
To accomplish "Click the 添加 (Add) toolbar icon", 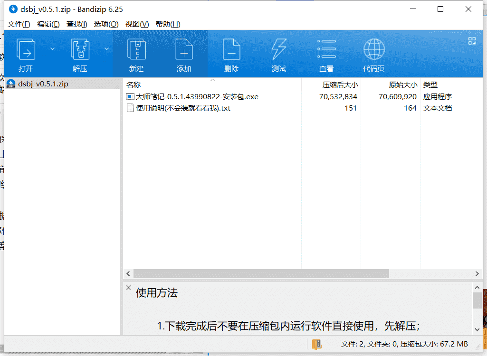I will tap(184, 49).
